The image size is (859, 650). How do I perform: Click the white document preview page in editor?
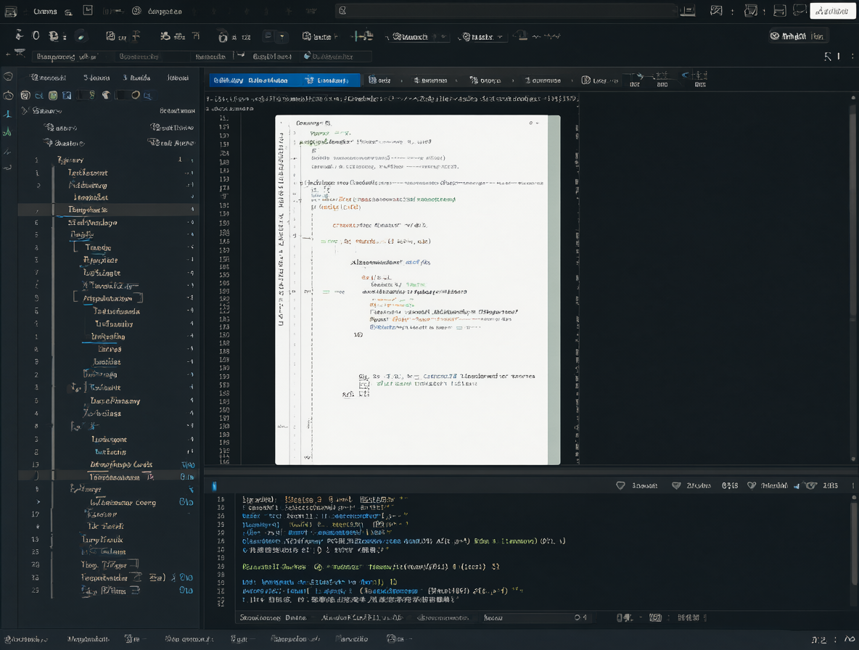(417, 289)
